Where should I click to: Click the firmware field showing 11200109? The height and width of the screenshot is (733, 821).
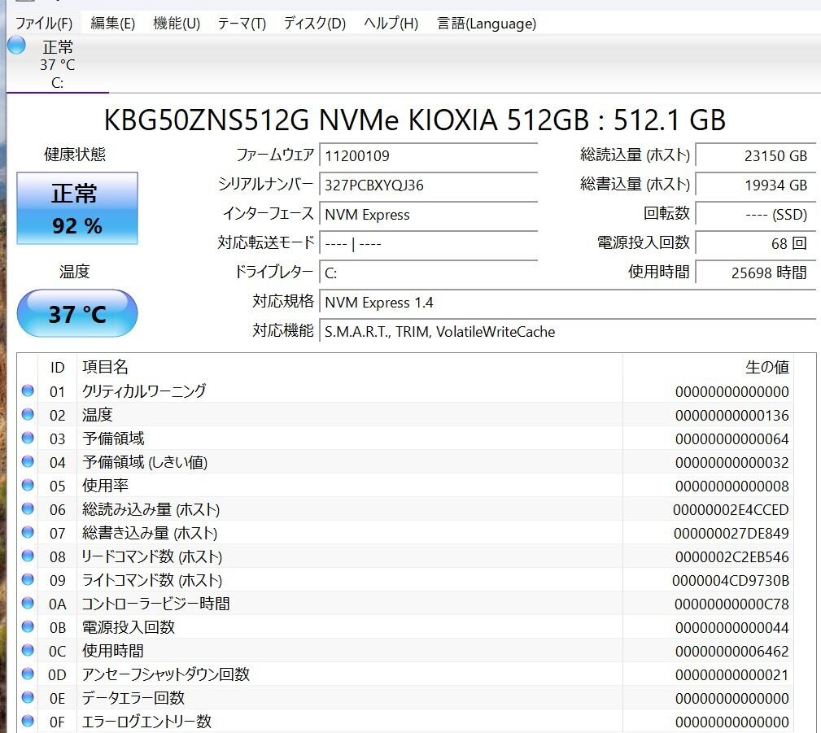429,156
